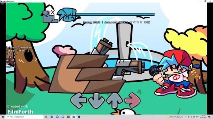Open the dark round app icon on the taskbar
The width and height of the screenshot is (213, 119).
click(x=79, y=117)
